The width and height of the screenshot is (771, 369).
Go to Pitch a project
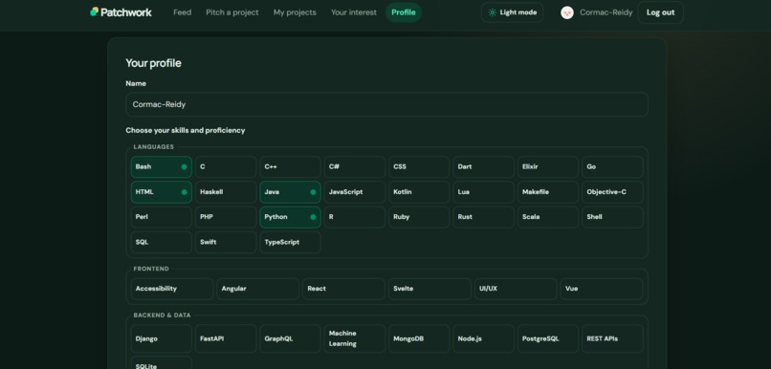click(232, 12)
